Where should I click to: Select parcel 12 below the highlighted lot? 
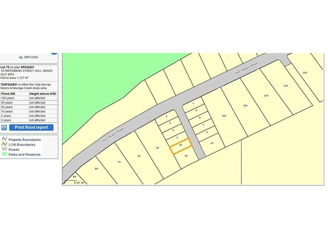[186, 156]
